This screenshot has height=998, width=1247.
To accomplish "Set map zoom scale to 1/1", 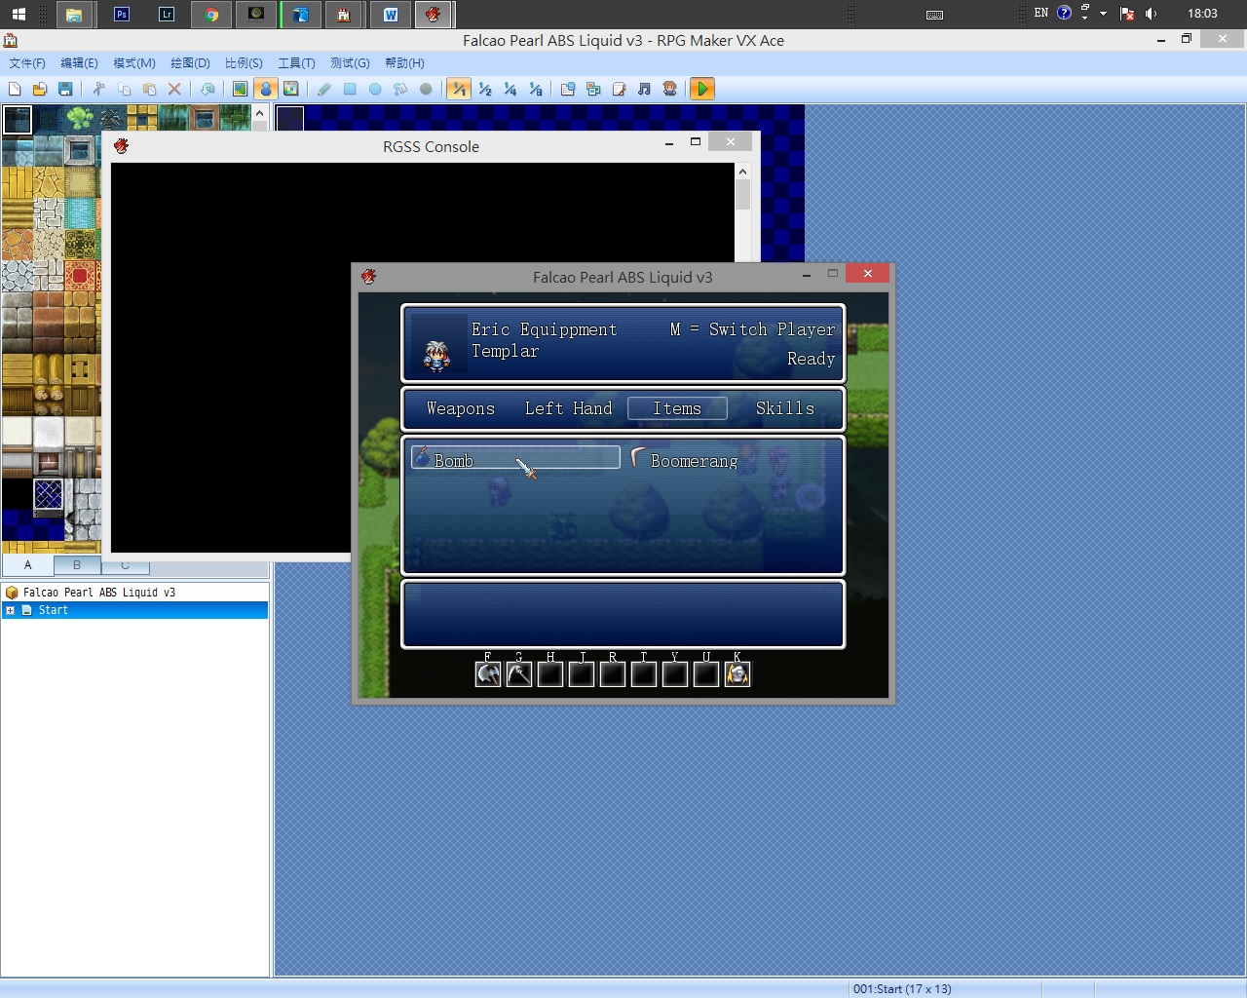I will [x=459, y=89].
